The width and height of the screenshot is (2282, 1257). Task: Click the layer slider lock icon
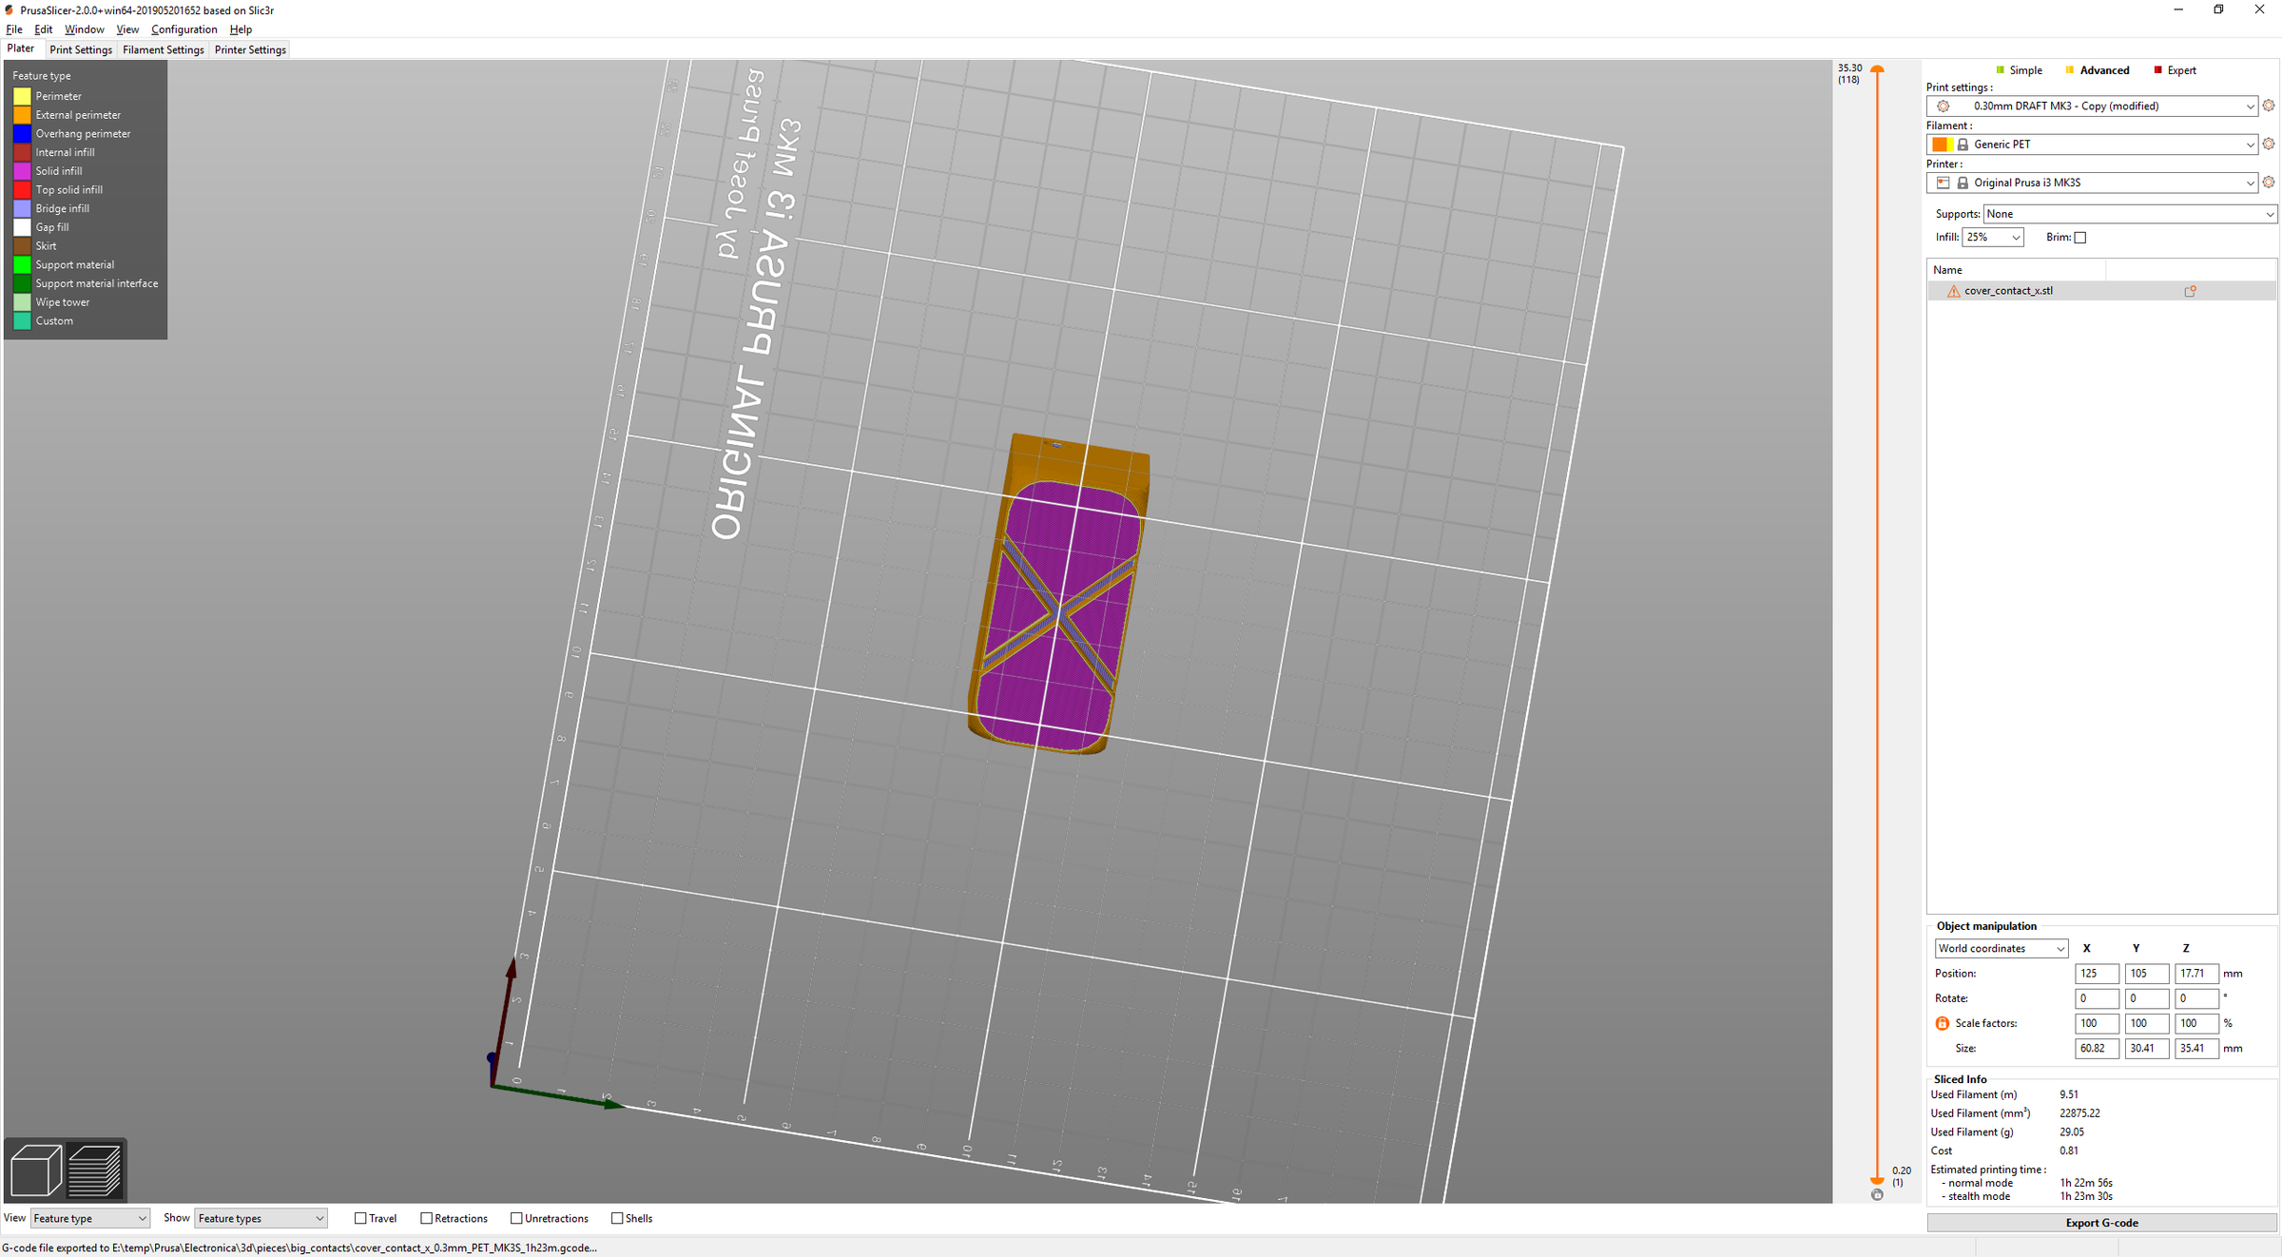[x=1877, y=1195]
